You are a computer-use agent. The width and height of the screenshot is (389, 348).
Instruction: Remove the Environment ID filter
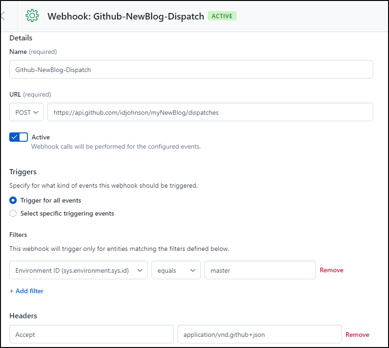tap(331, 270)
